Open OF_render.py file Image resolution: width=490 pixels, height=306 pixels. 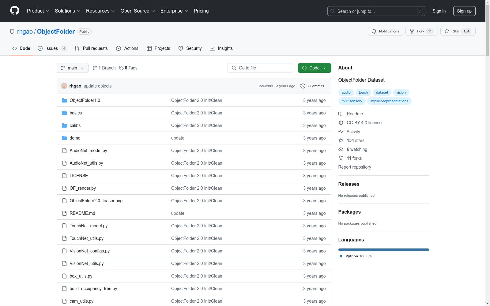tap(83, 188)
